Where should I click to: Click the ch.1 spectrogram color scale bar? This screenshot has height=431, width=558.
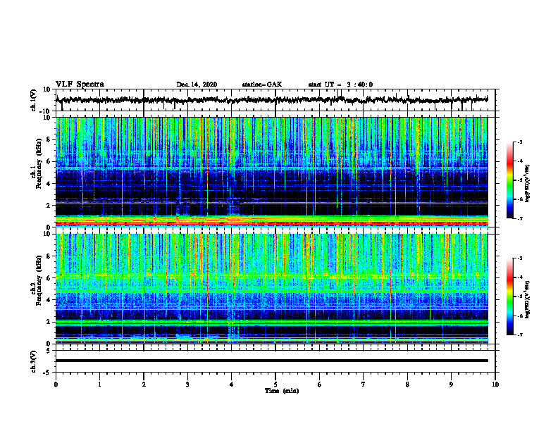510,180
